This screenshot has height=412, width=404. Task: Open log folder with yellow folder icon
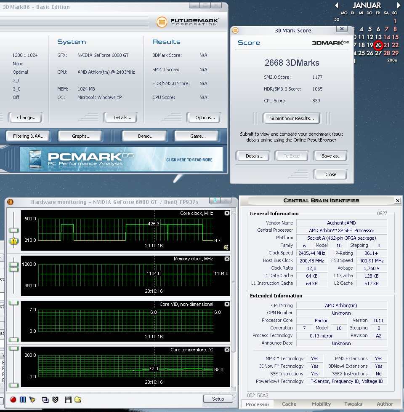78,400
